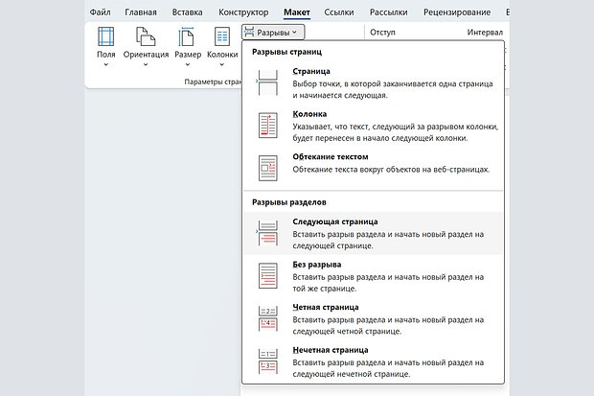Image resolution: width=594 pixels, height=396 pixels.
Task: Click the Нечетная страница description text
Action: tap(387, 368)
